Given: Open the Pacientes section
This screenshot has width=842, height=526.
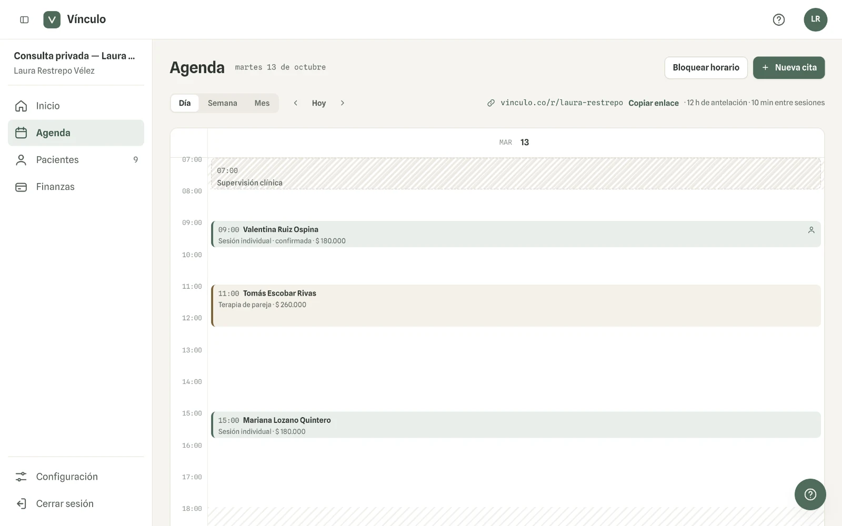Looking at the screenshot, I should click(76, 160).
